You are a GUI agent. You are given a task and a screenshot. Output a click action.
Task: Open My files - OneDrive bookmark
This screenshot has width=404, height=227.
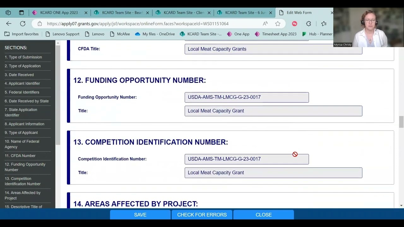coord(155,34)
